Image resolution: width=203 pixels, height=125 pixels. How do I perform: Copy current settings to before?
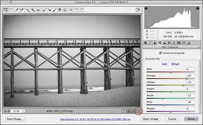(133, 111)
